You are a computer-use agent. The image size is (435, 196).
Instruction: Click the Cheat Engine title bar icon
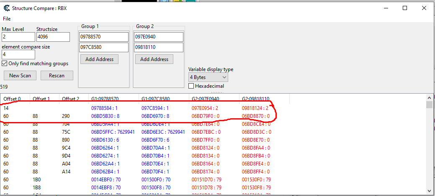point(6,8)
